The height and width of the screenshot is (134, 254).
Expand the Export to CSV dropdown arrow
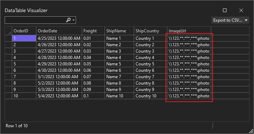coord(246,20)
